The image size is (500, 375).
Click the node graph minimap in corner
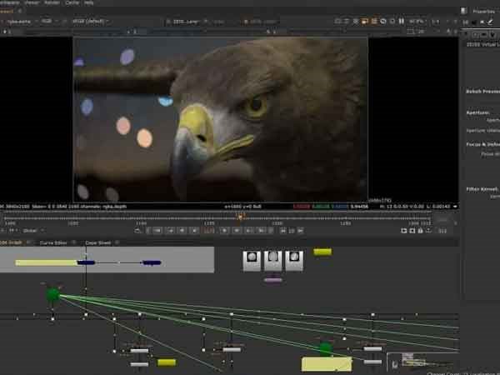tap(418, 358)
